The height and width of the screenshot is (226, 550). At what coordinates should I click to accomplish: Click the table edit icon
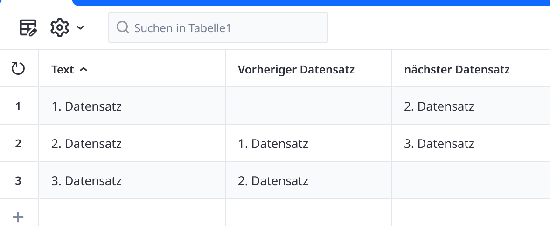click(28, 28)
